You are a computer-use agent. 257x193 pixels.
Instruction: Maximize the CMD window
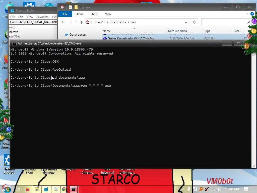pos(239,43)
